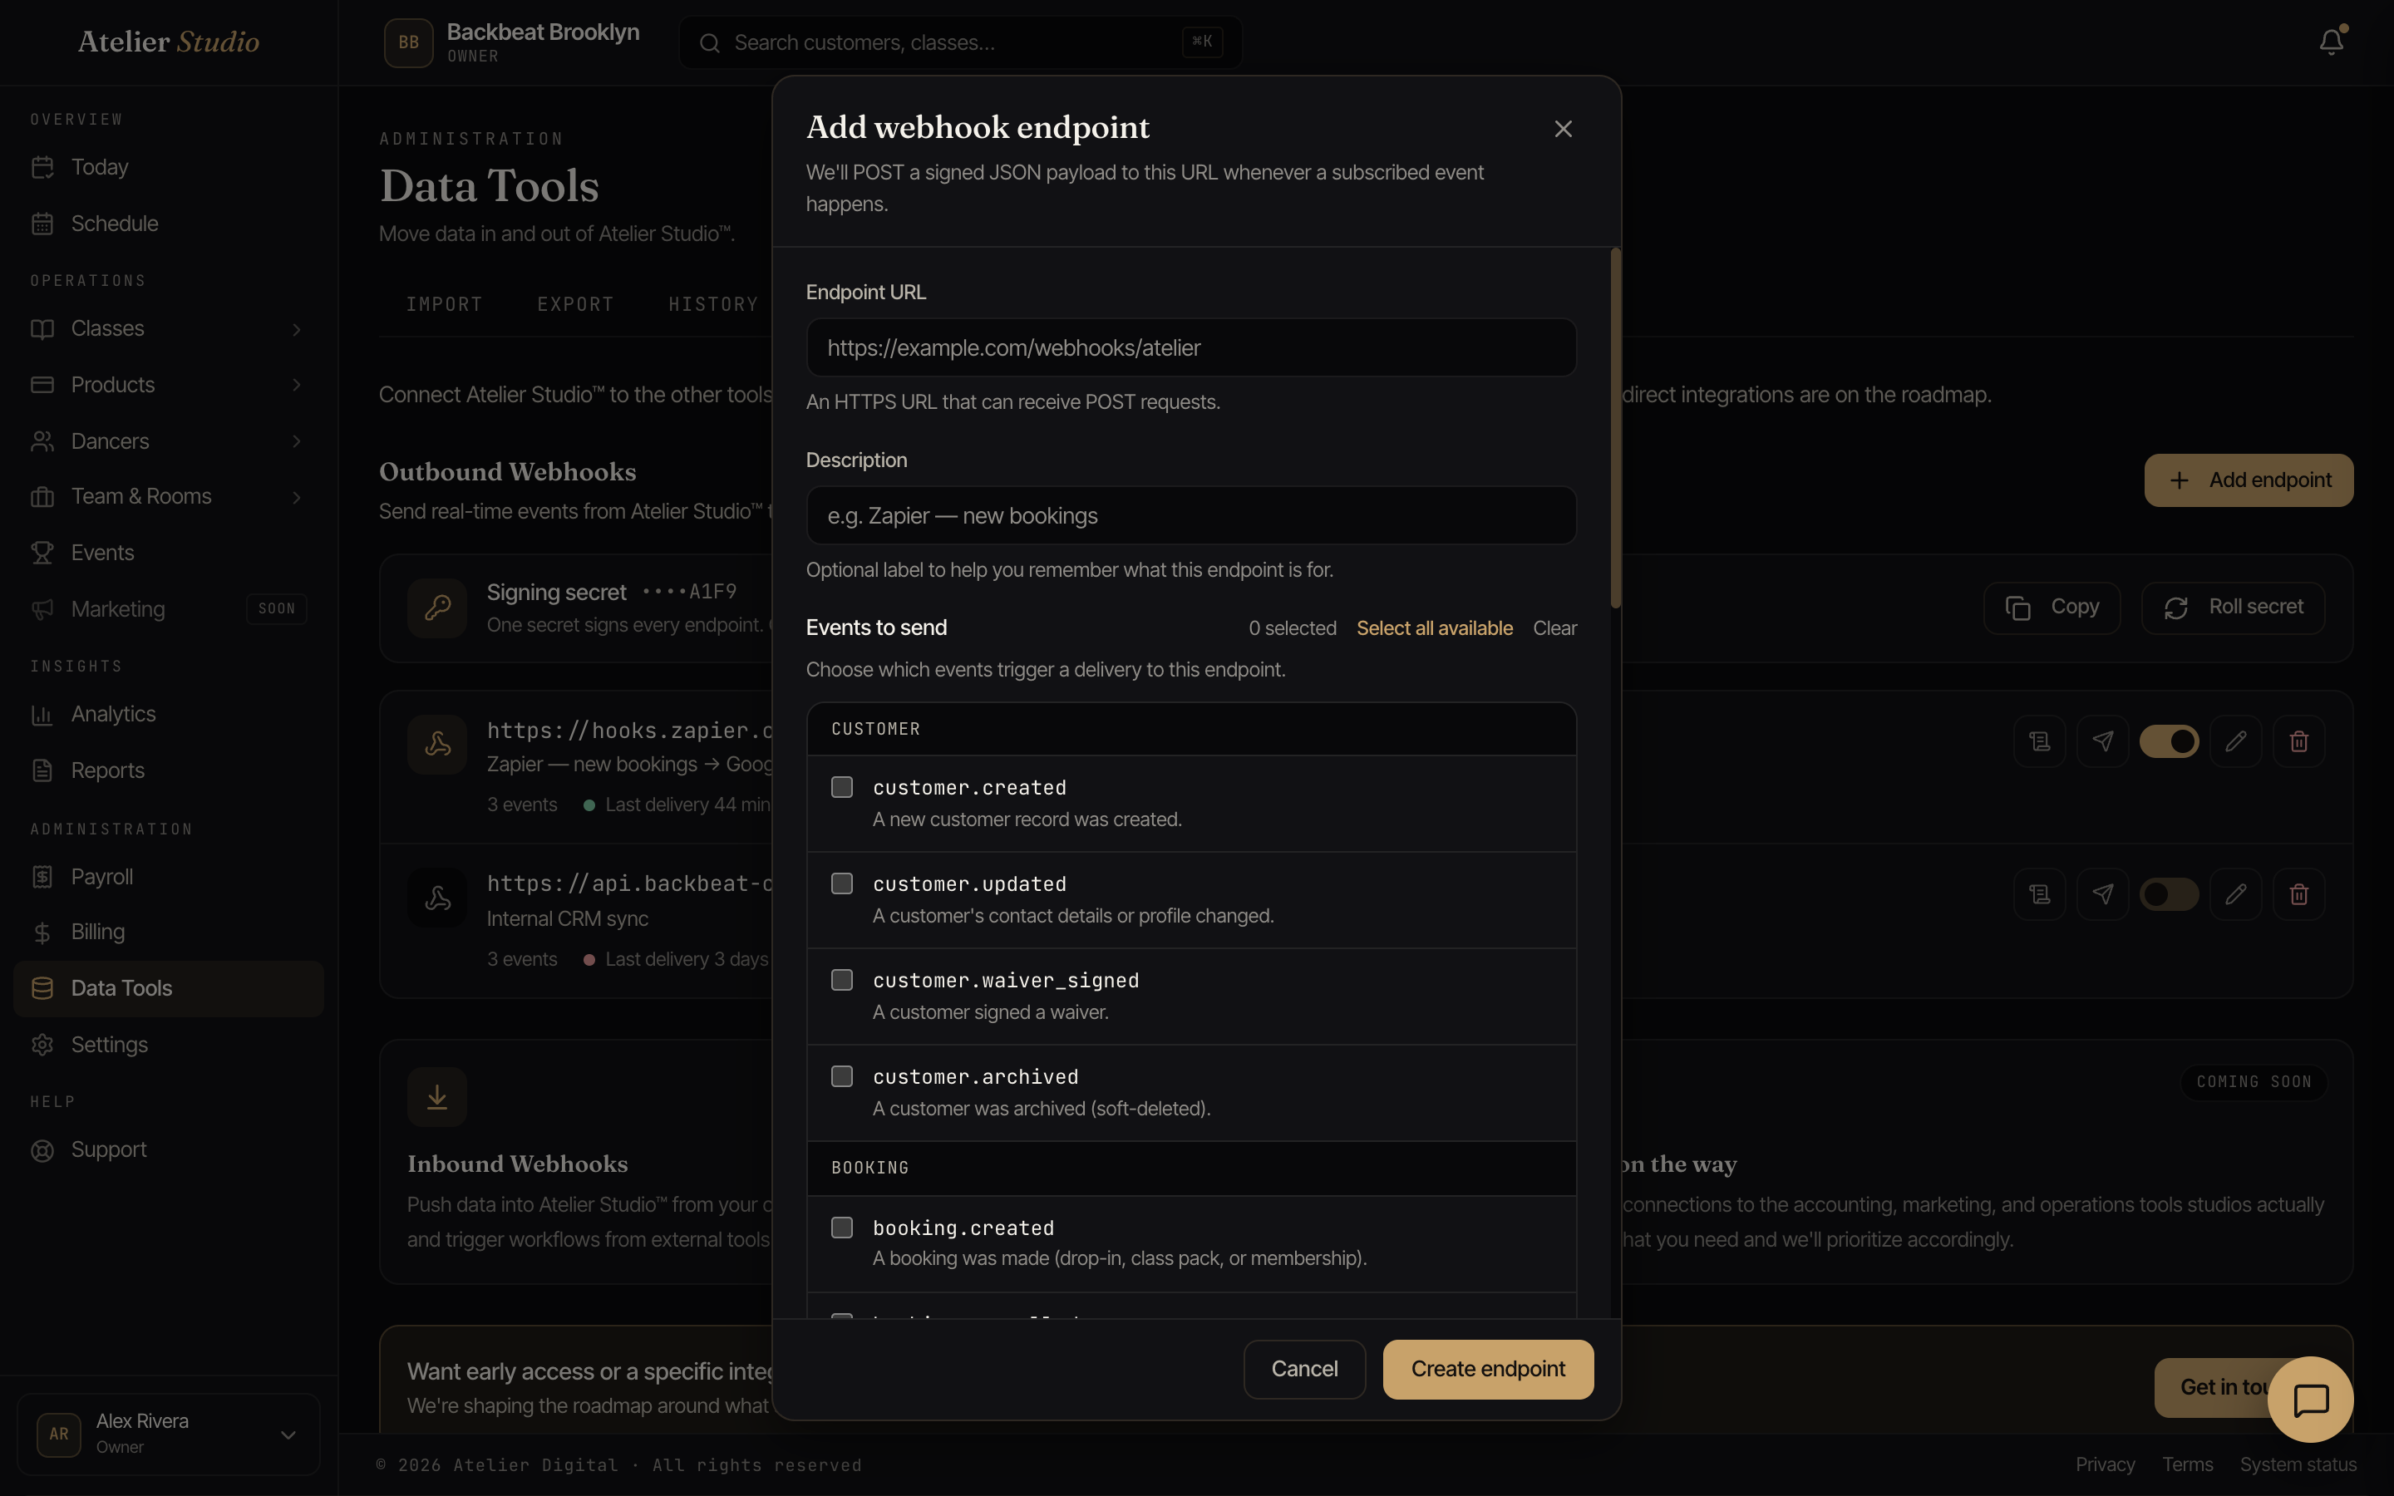
Task: Open the chat bubble widget
Action: pos(2311,1400)
